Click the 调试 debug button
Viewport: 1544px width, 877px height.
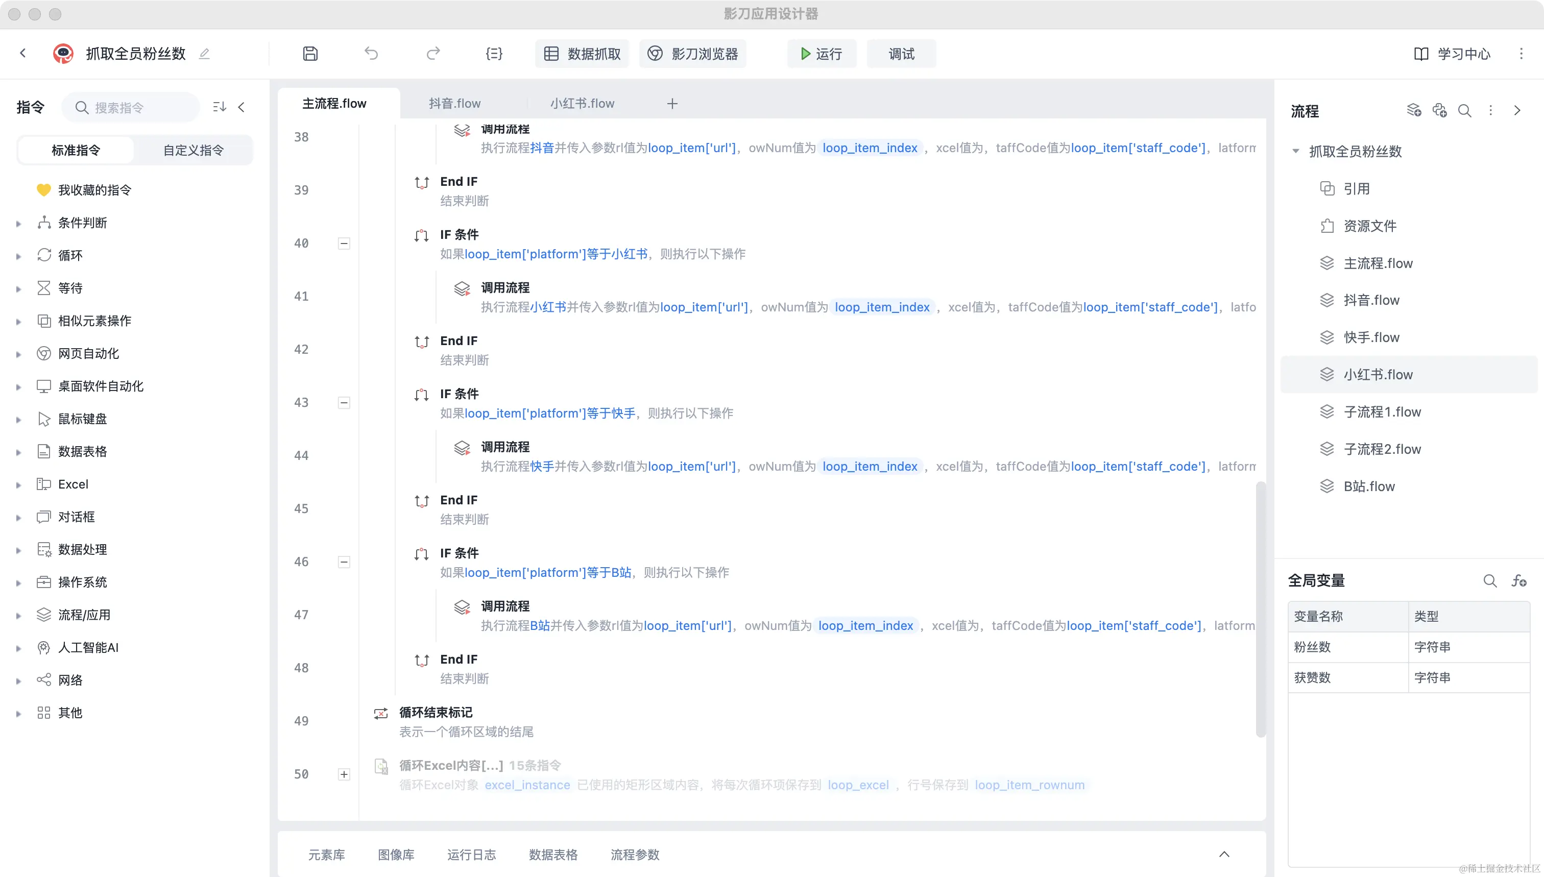pyautogui.click(x=901, y=54)
